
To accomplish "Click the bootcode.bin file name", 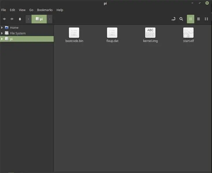I will (x=74, y=41).
